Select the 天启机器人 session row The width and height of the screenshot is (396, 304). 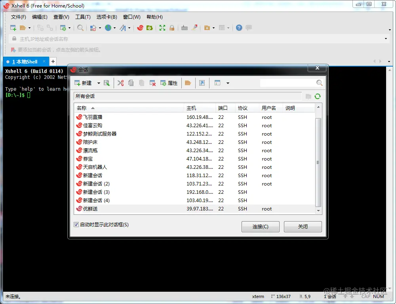tap(195, 167)
